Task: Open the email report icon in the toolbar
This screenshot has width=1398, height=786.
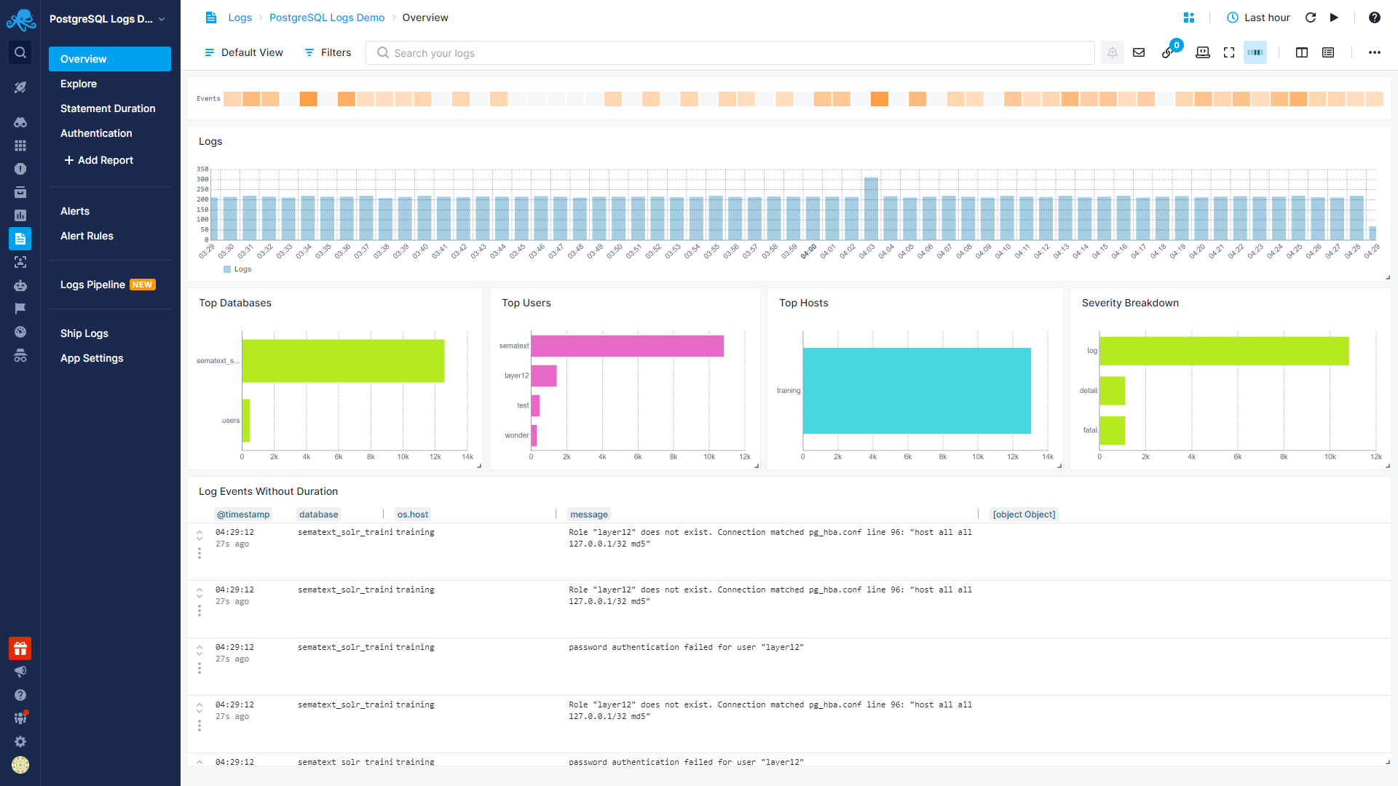Action: 1139,52
